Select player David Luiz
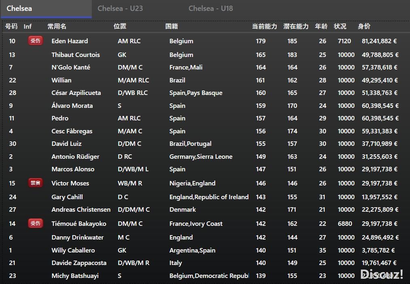Viewport: 410px width, 284px height. tap(66, 144)
